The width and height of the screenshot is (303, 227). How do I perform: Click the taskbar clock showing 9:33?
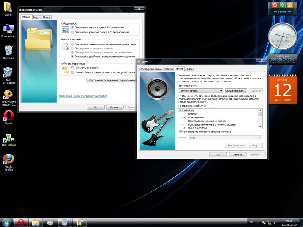pyautogui.click(x=289, y=223)
